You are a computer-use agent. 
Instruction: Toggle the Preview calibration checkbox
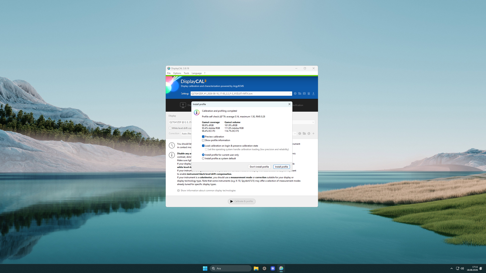(x=203, y=137)
